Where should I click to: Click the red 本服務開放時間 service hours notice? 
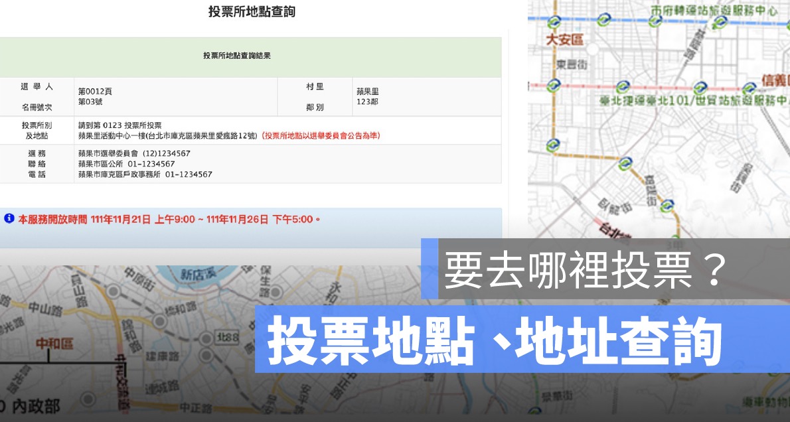169,219
